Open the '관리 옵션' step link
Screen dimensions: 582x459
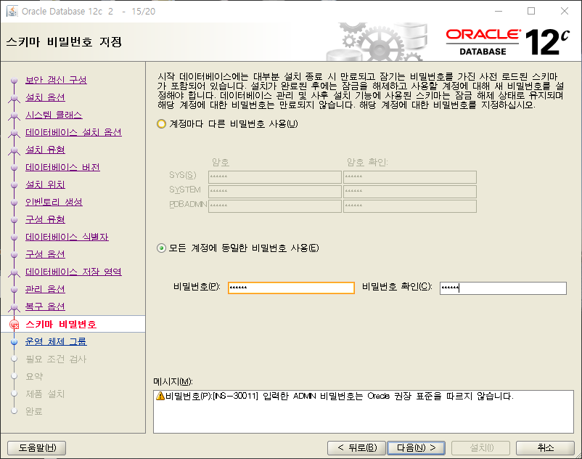click(x=45, y=289)
